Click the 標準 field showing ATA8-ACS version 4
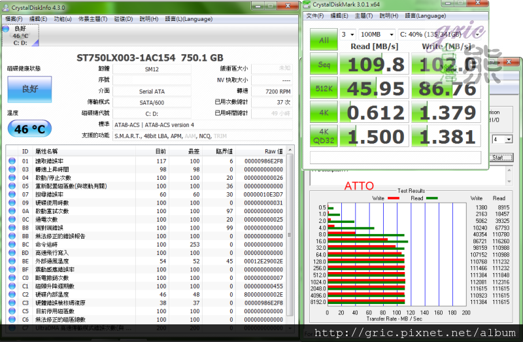Image resolution: width=523 pixels, height=342 pixels. click(203, 125)
